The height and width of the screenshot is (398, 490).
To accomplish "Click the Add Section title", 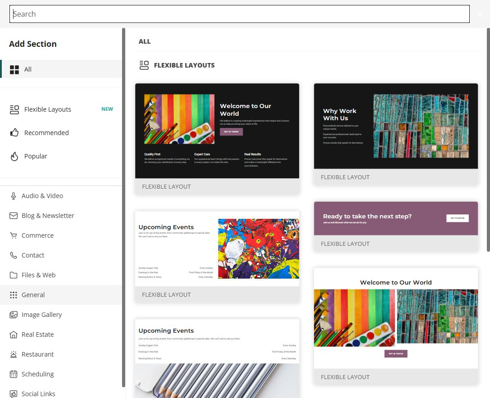I will pyautogui.click(x=33, y=44).
